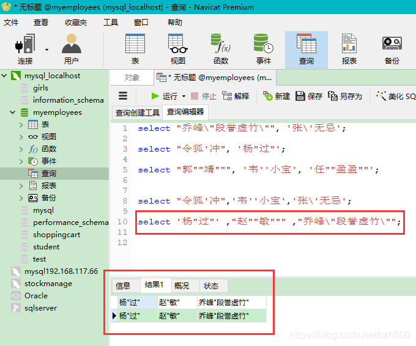Run the query with 运行 button
Screen dimensions: 416x346
tap(164, 96)
